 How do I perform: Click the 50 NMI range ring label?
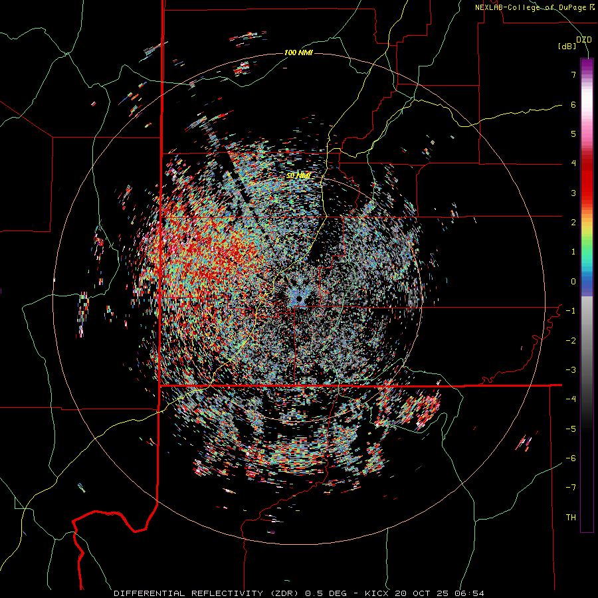coord(298,175)
